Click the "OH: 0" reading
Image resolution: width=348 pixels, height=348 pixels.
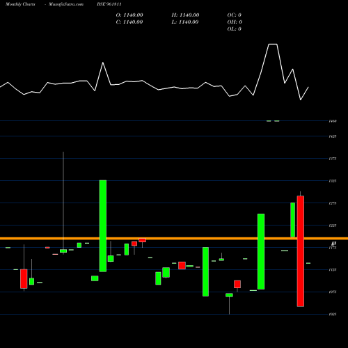pyautogui.click(x=235, y=22)
